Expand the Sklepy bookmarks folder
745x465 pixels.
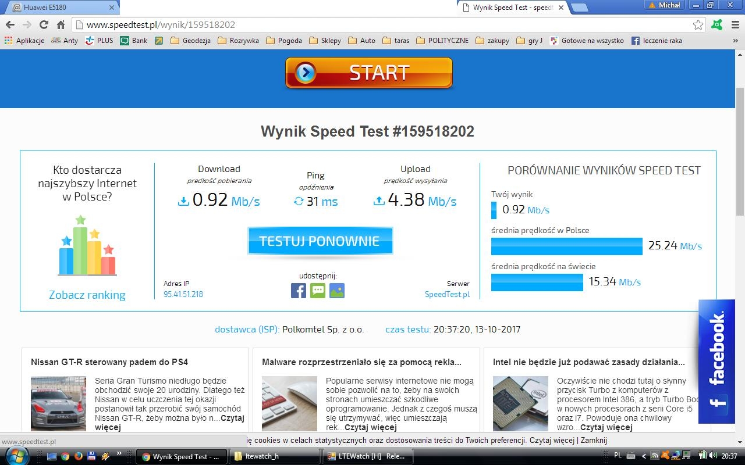(325, 41)
